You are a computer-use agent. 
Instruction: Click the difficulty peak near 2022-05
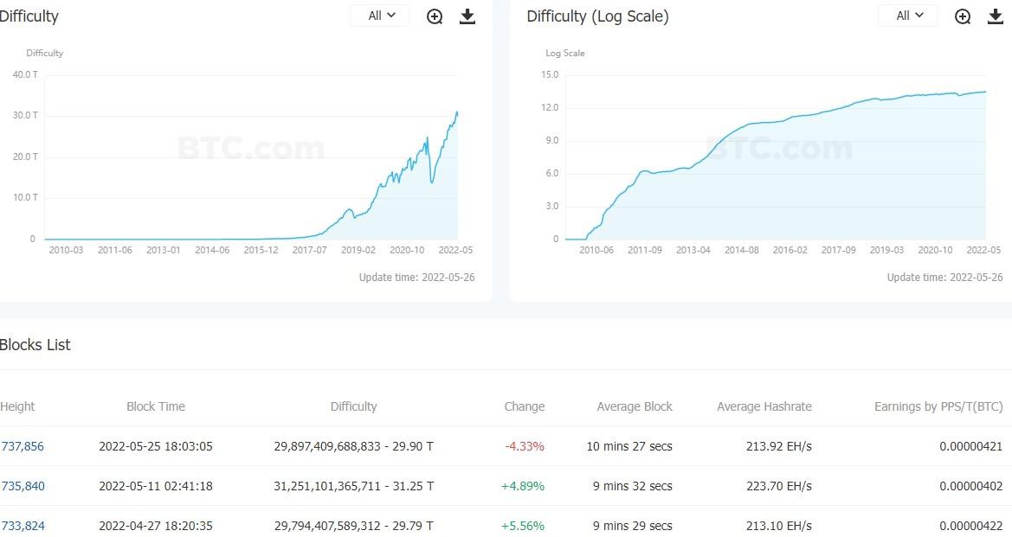click(x=457, y=112)
